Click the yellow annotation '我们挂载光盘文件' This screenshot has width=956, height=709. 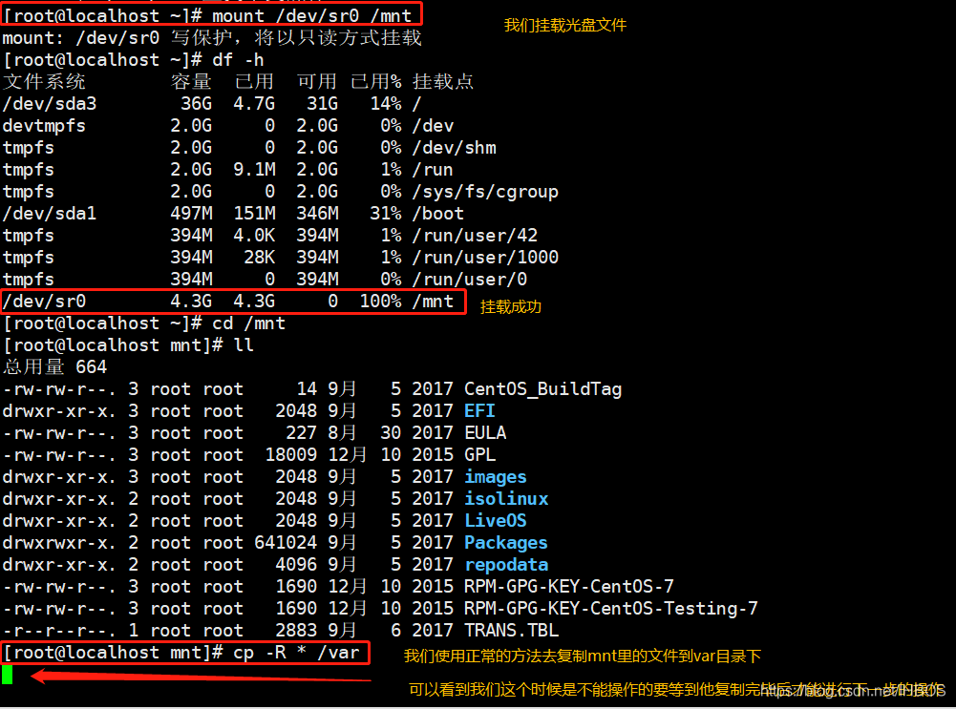pos(565,25)
